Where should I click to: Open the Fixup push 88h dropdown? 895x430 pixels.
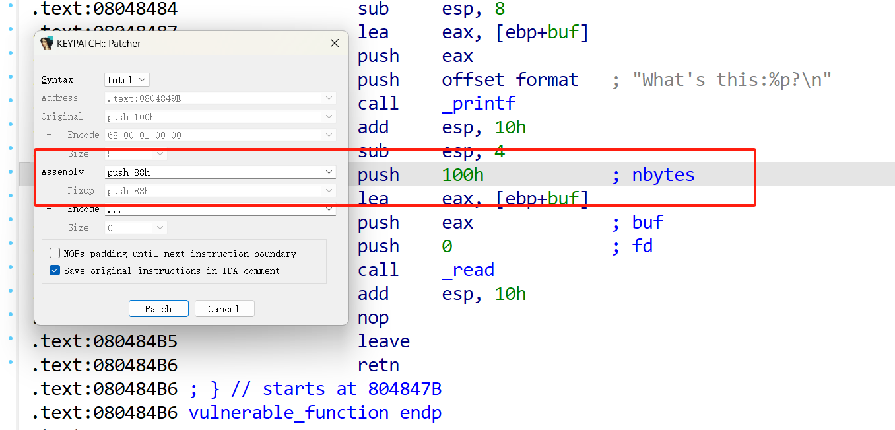[220, 191]
